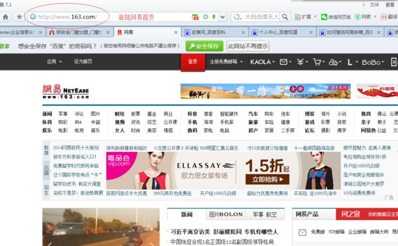Screen dimensions: 398x246
Task: Click the 翻译 translate toolbar icon
Action: tap(389, 17)
